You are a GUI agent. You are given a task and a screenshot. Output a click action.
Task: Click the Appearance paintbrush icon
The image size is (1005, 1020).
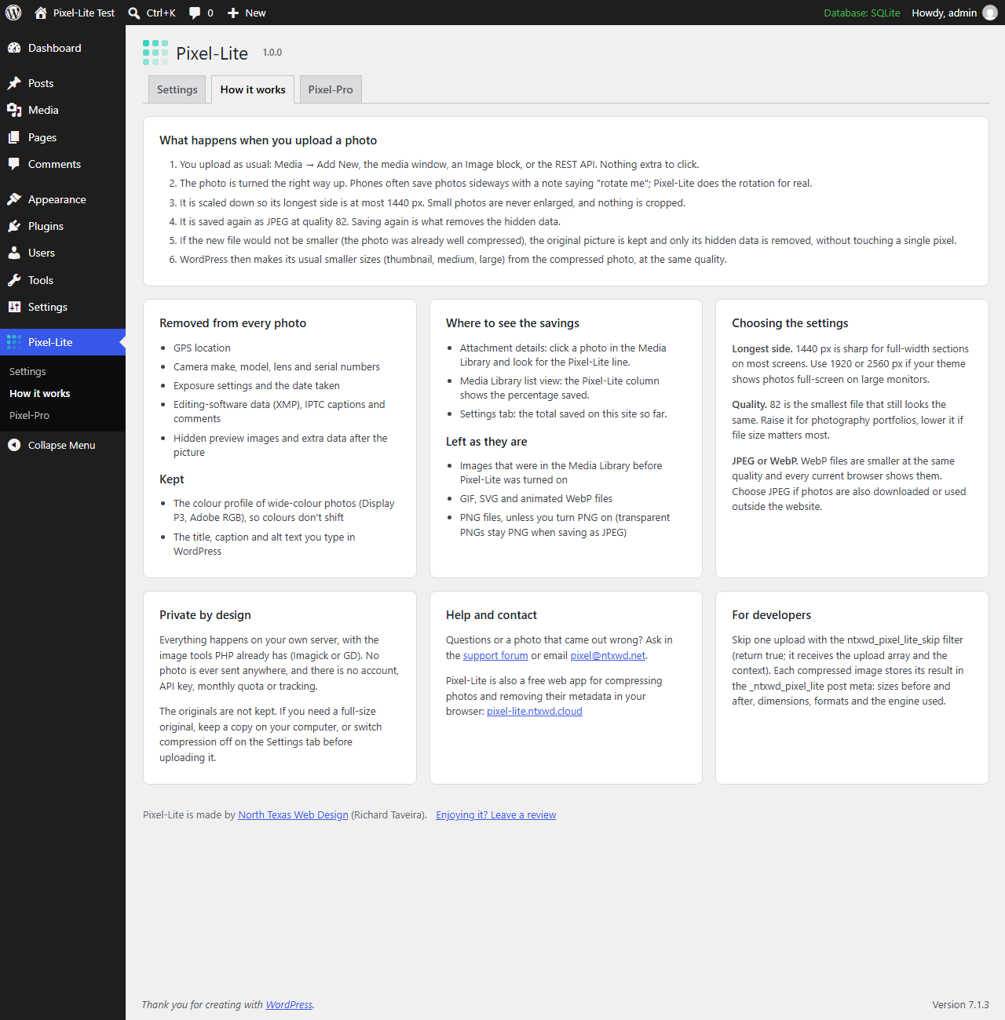point(14,199)
